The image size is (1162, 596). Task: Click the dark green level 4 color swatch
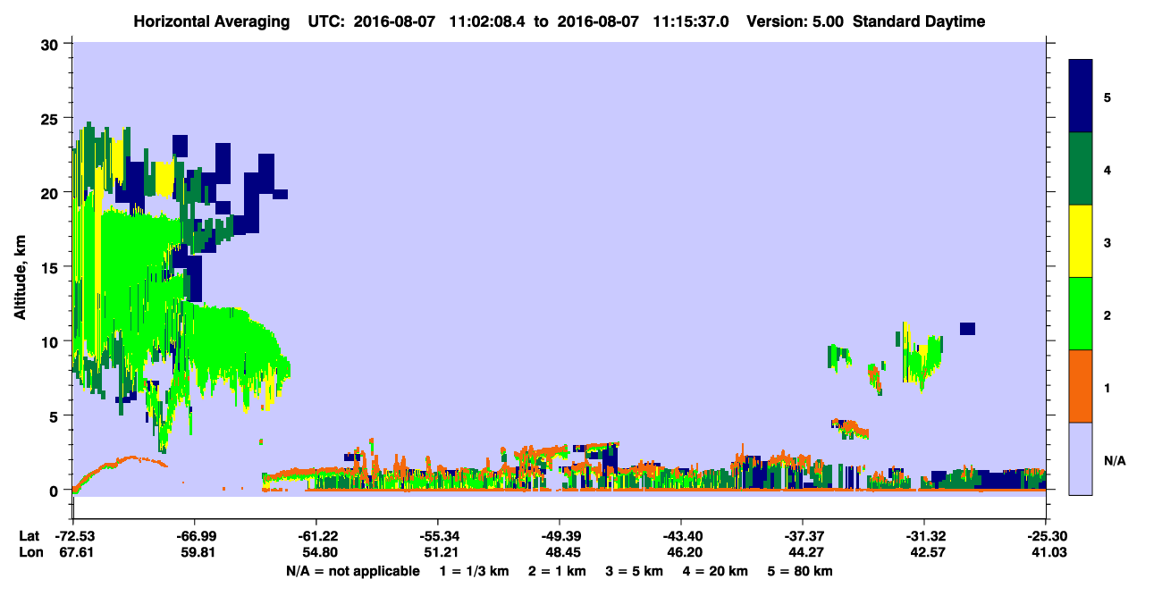[1081, 169]
